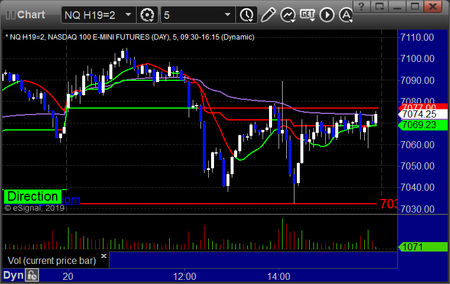Click the chart title NASDAQ 100 E-MINI FUTURES

click(98, 37)
